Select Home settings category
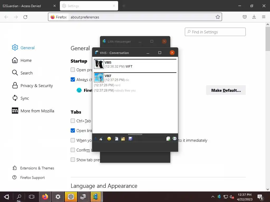270x202 pixels. (x=22, y=60)
